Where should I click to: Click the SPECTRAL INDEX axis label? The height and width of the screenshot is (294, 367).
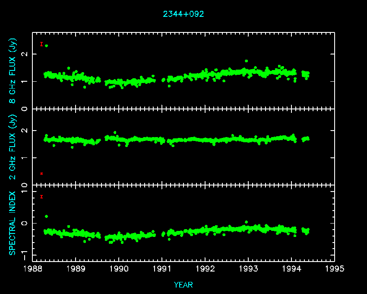(x=13, y=223)
